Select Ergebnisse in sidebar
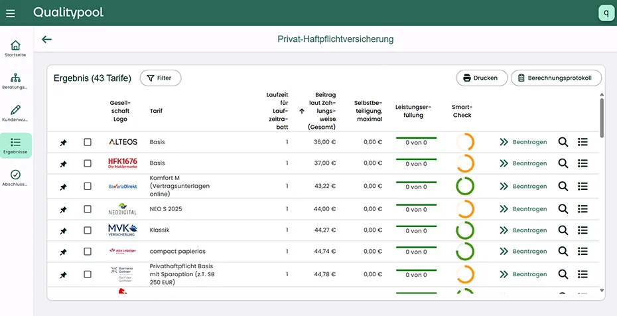The image size is (617, 316). point(15,145)
